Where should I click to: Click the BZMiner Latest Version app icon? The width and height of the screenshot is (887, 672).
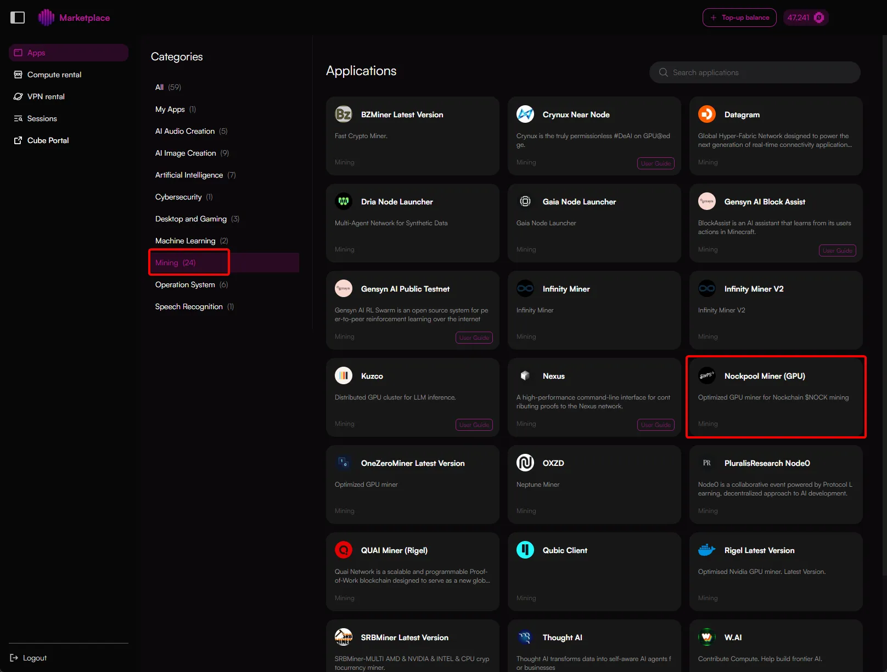point(344,114)
